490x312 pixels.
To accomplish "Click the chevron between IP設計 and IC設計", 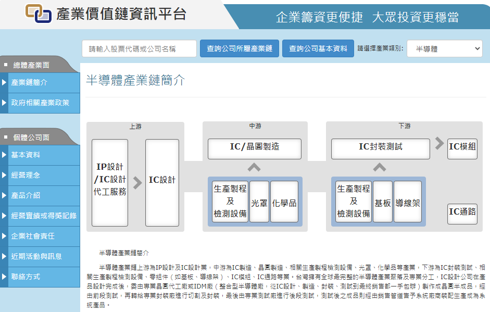I will (137, 183).
